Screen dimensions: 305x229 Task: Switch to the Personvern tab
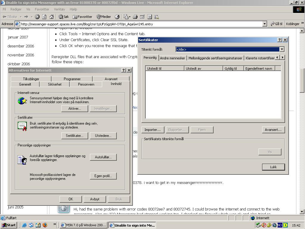pos(86,84)
